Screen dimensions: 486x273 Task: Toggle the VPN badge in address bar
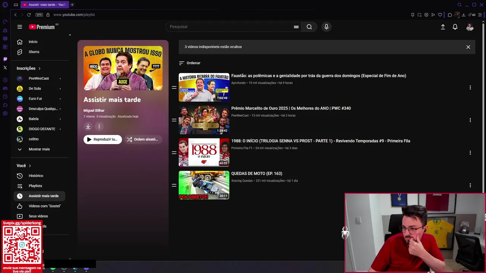(x=39, y=15)
